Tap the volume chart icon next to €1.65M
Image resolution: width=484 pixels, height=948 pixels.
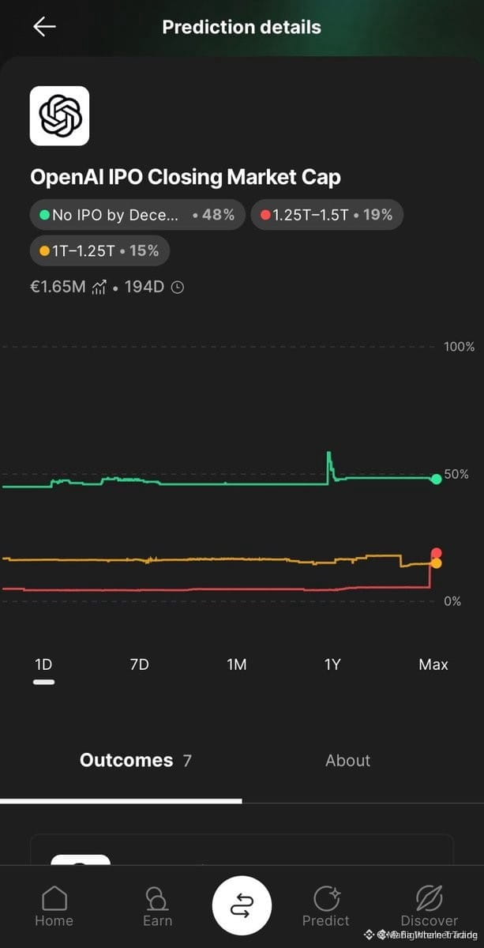tap(99, 287)
